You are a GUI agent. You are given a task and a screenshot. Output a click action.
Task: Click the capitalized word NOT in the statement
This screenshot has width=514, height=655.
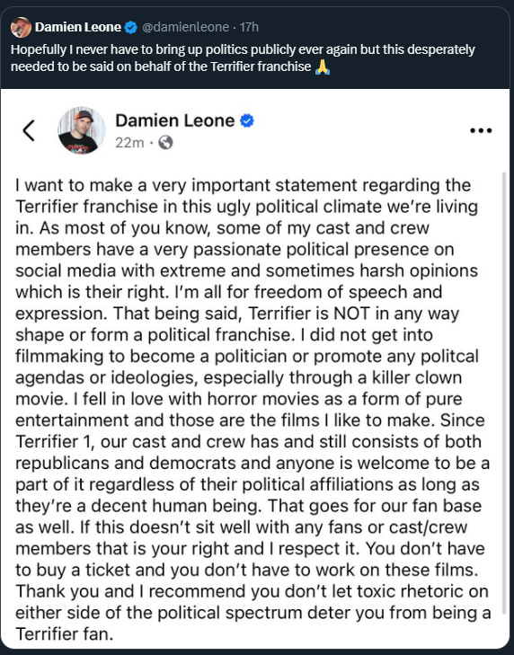(x=350, y=314)
